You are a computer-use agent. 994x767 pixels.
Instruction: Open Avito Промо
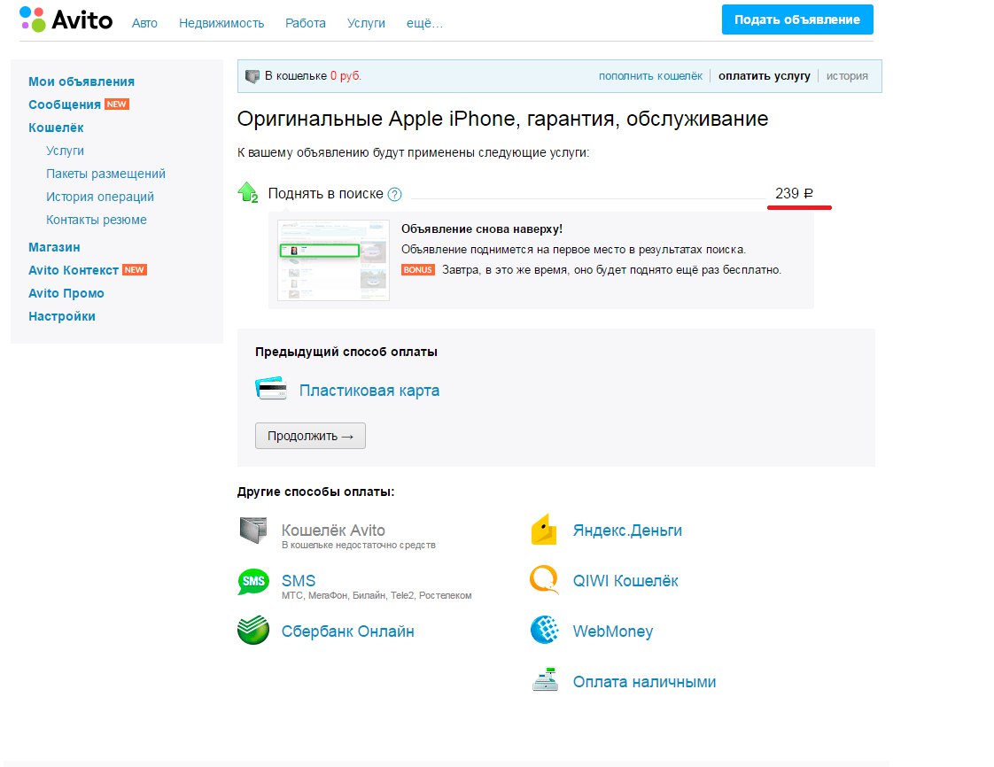click(66, 293)
